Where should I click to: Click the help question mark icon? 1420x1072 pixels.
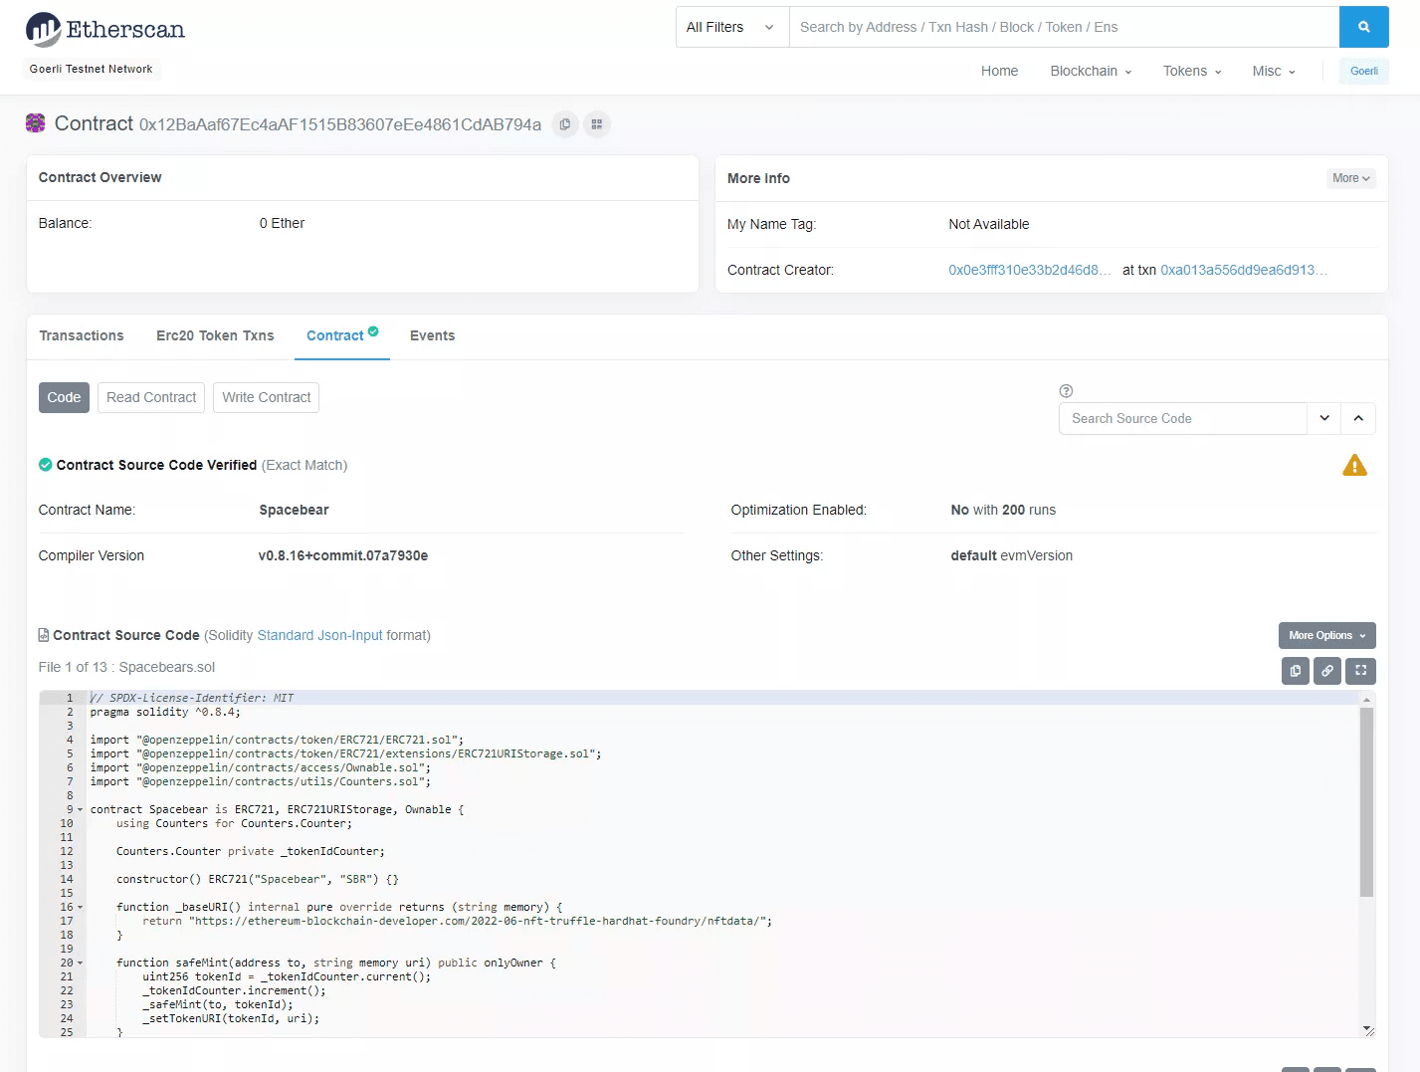[x=1066, y=391]
